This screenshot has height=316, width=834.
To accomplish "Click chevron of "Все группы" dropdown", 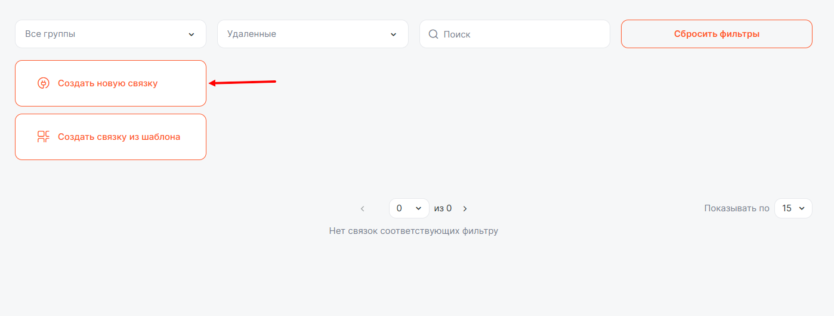I will tap(191, 35).
